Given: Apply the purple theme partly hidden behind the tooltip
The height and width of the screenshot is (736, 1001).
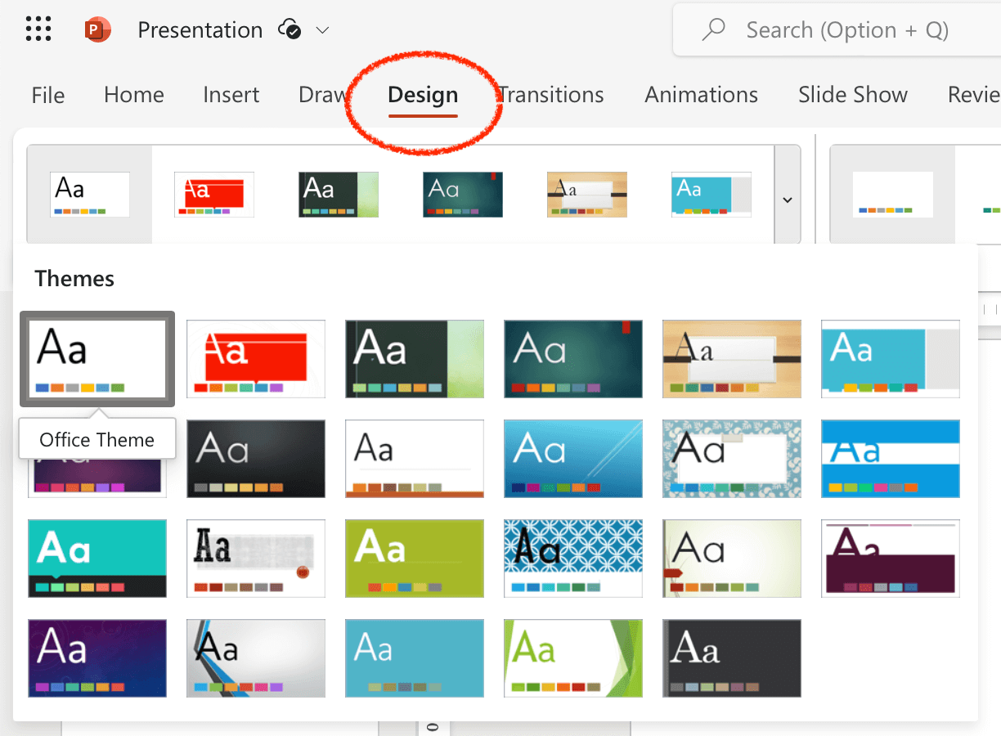Looking at the screenshot, I should [97, 479].
